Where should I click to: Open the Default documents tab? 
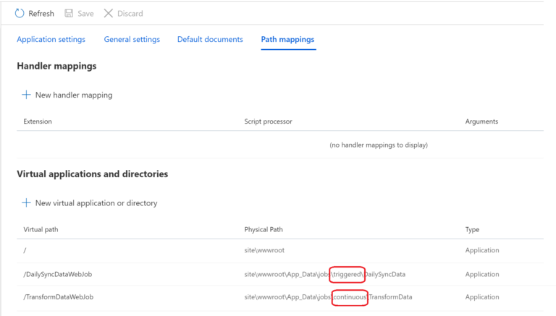tap(210, 39)
